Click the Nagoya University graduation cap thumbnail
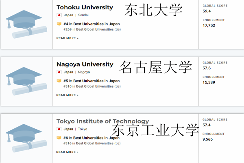The height and width of the screenshot is (163, 244). tap(26, 81)
